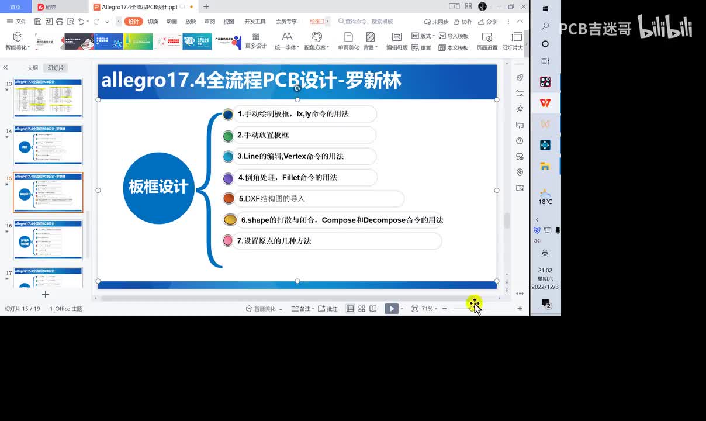
Task: Click 本文模板 document templates
Action: (453, 48)
